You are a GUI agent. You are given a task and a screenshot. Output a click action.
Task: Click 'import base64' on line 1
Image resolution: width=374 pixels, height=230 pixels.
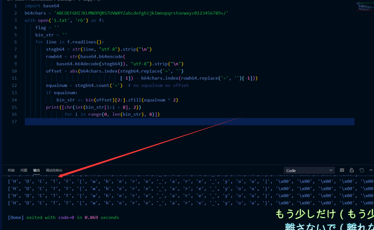click(42, 6)
